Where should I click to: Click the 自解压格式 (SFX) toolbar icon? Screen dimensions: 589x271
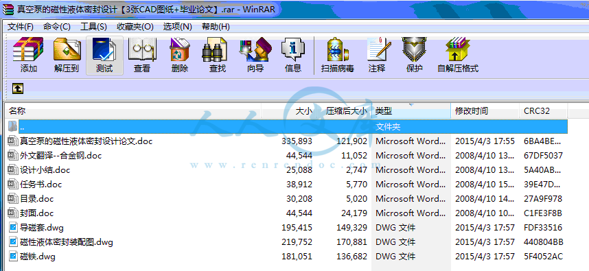coord(457,49)
